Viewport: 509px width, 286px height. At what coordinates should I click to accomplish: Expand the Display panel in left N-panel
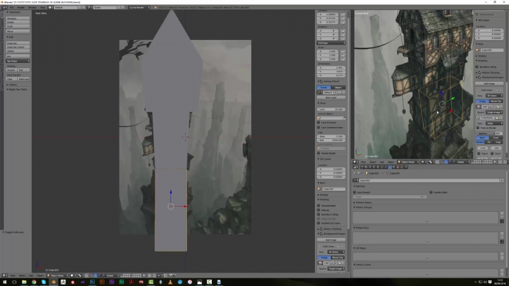(x=324, y=195)
